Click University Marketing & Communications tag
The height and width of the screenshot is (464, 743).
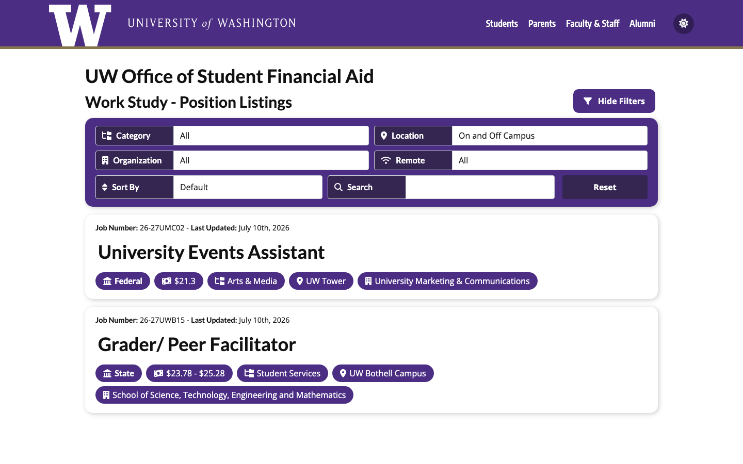pyautogui.click(x=447, y=281)
